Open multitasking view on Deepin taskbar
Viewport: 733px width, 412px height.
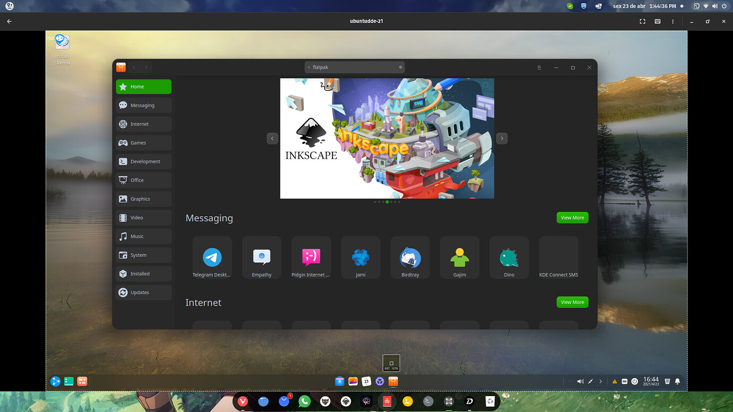coord(69,381)
